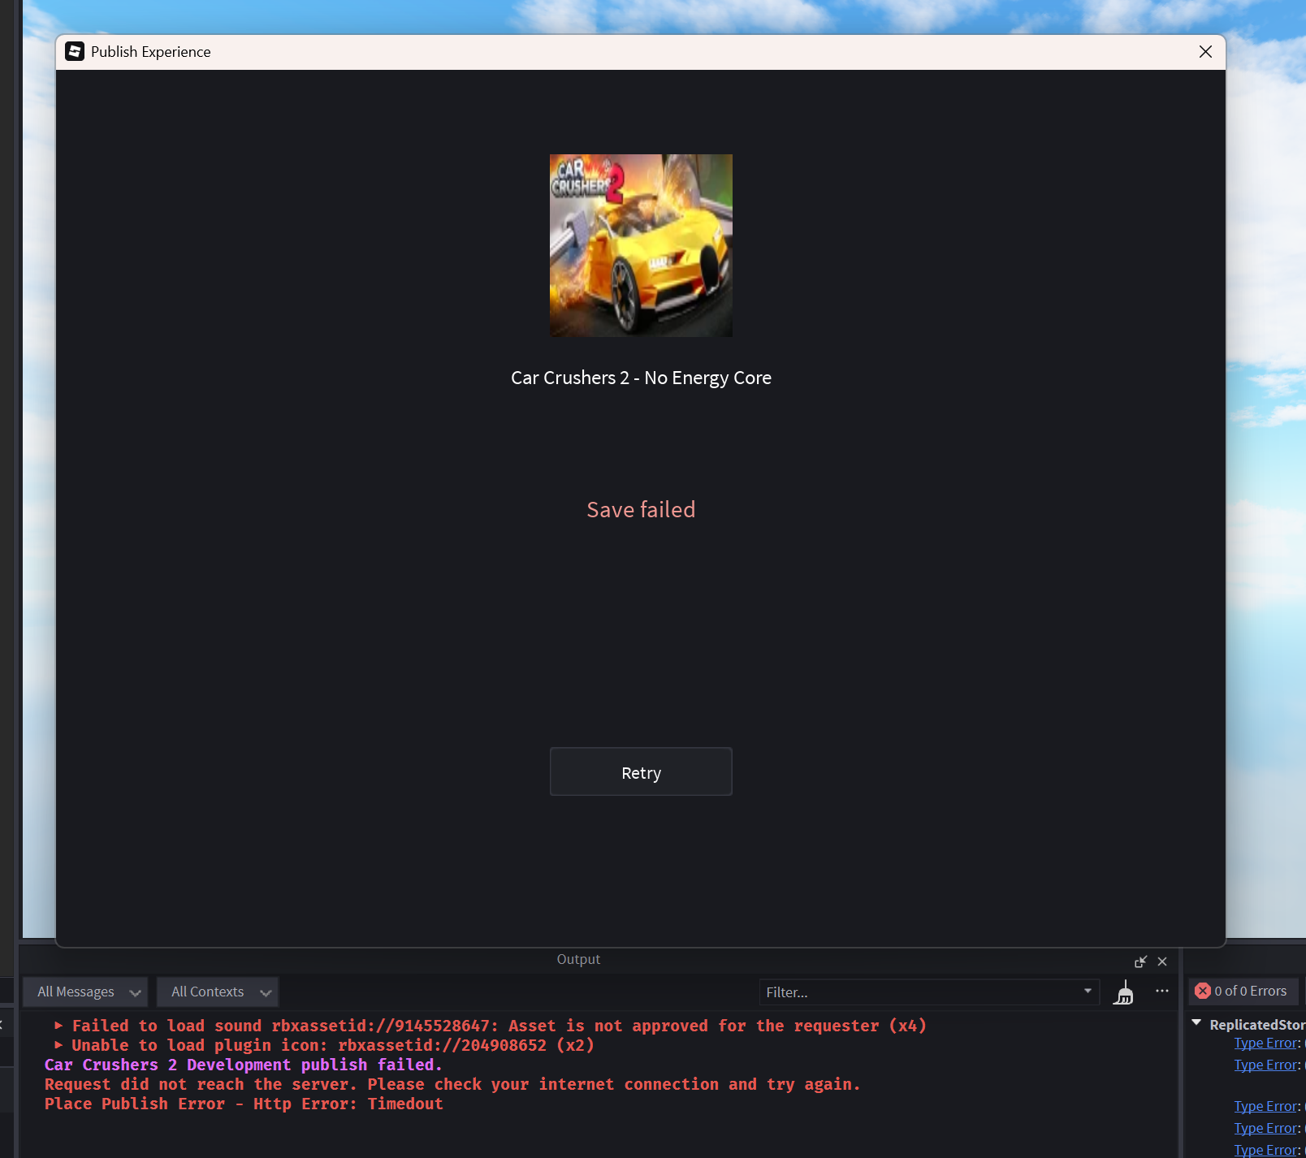
Task: Click the Car Crushers 2 thumbnail
Action: tap(641, 245)
